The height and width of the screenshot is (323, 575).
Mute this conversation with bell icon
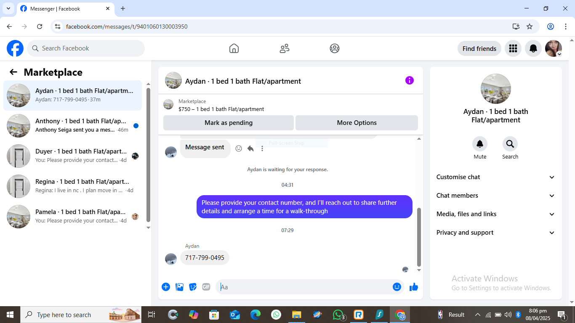[480, 144]
